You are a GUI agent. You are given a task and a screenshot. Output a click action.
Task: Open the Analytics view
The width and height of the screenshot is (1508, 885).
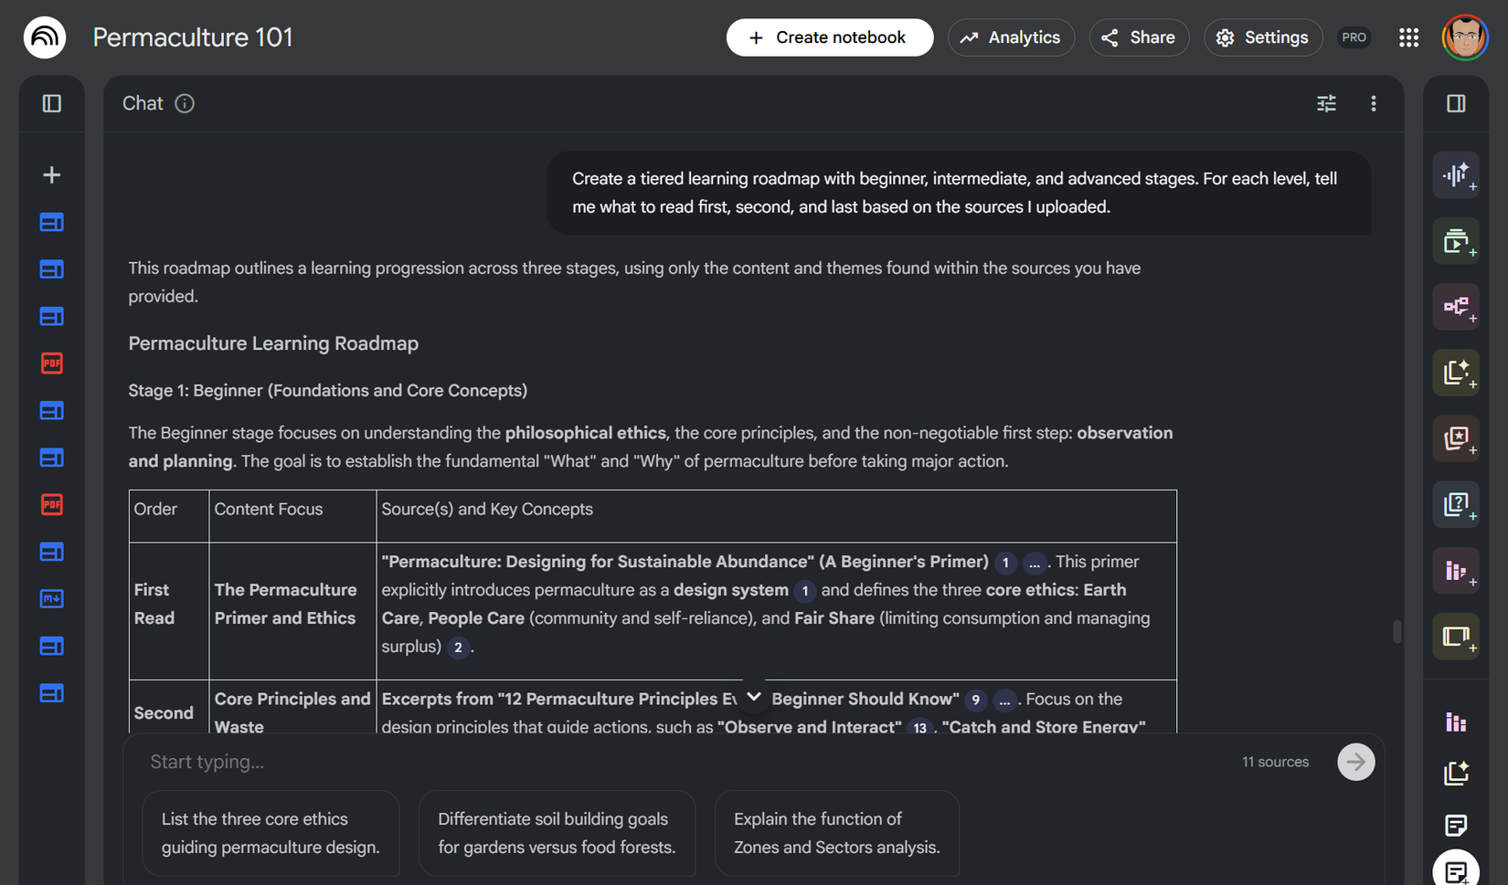1011,37
